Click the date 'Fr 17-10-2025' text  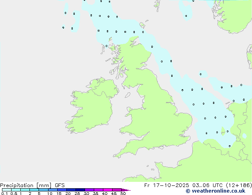(167, 185)
